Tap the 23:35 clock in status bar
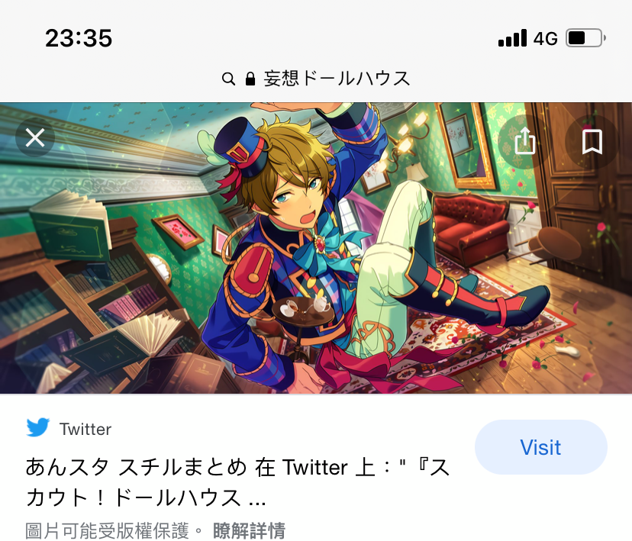The height and width of the screenshot is (541, 632). click(79, 38)
